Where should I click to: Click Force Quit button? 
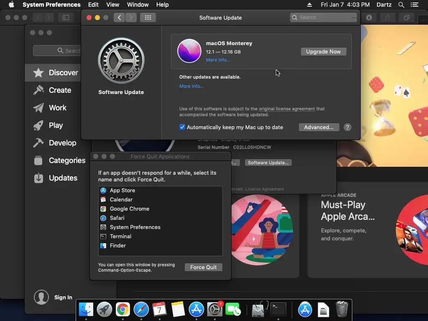tap(204, 267)
